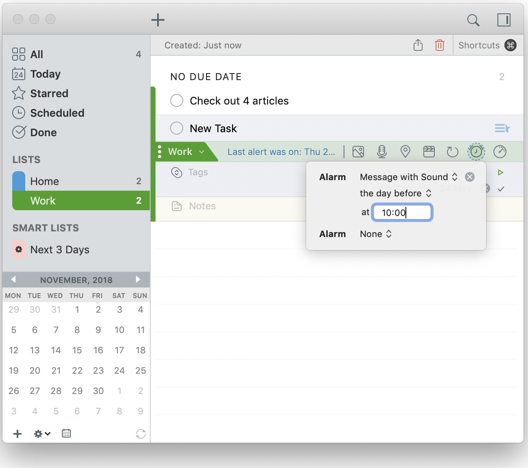Screen dimensions: 528x468
Task: Click the 'New Task' title text
Action: click(x=213, y=128)
